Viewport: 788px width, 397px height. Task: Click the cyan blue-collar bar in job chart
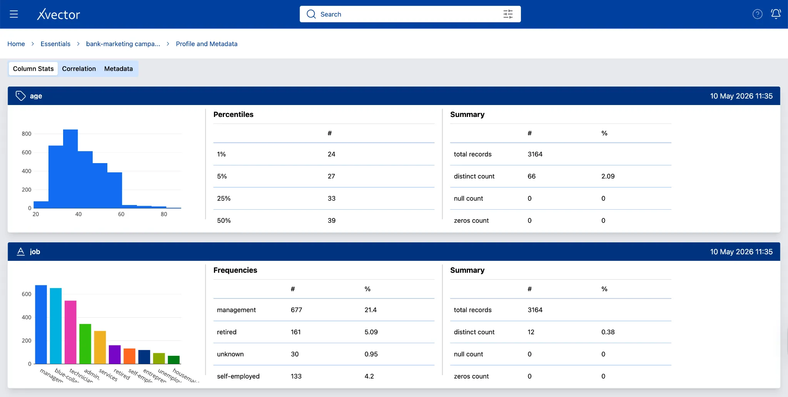pyautogui.click(x=56, y=326)
